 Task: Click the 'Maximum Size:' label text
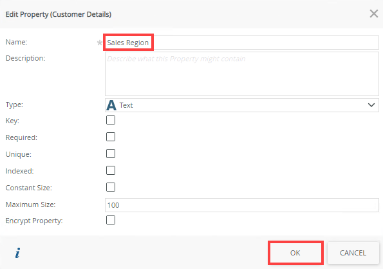point(30,204)
